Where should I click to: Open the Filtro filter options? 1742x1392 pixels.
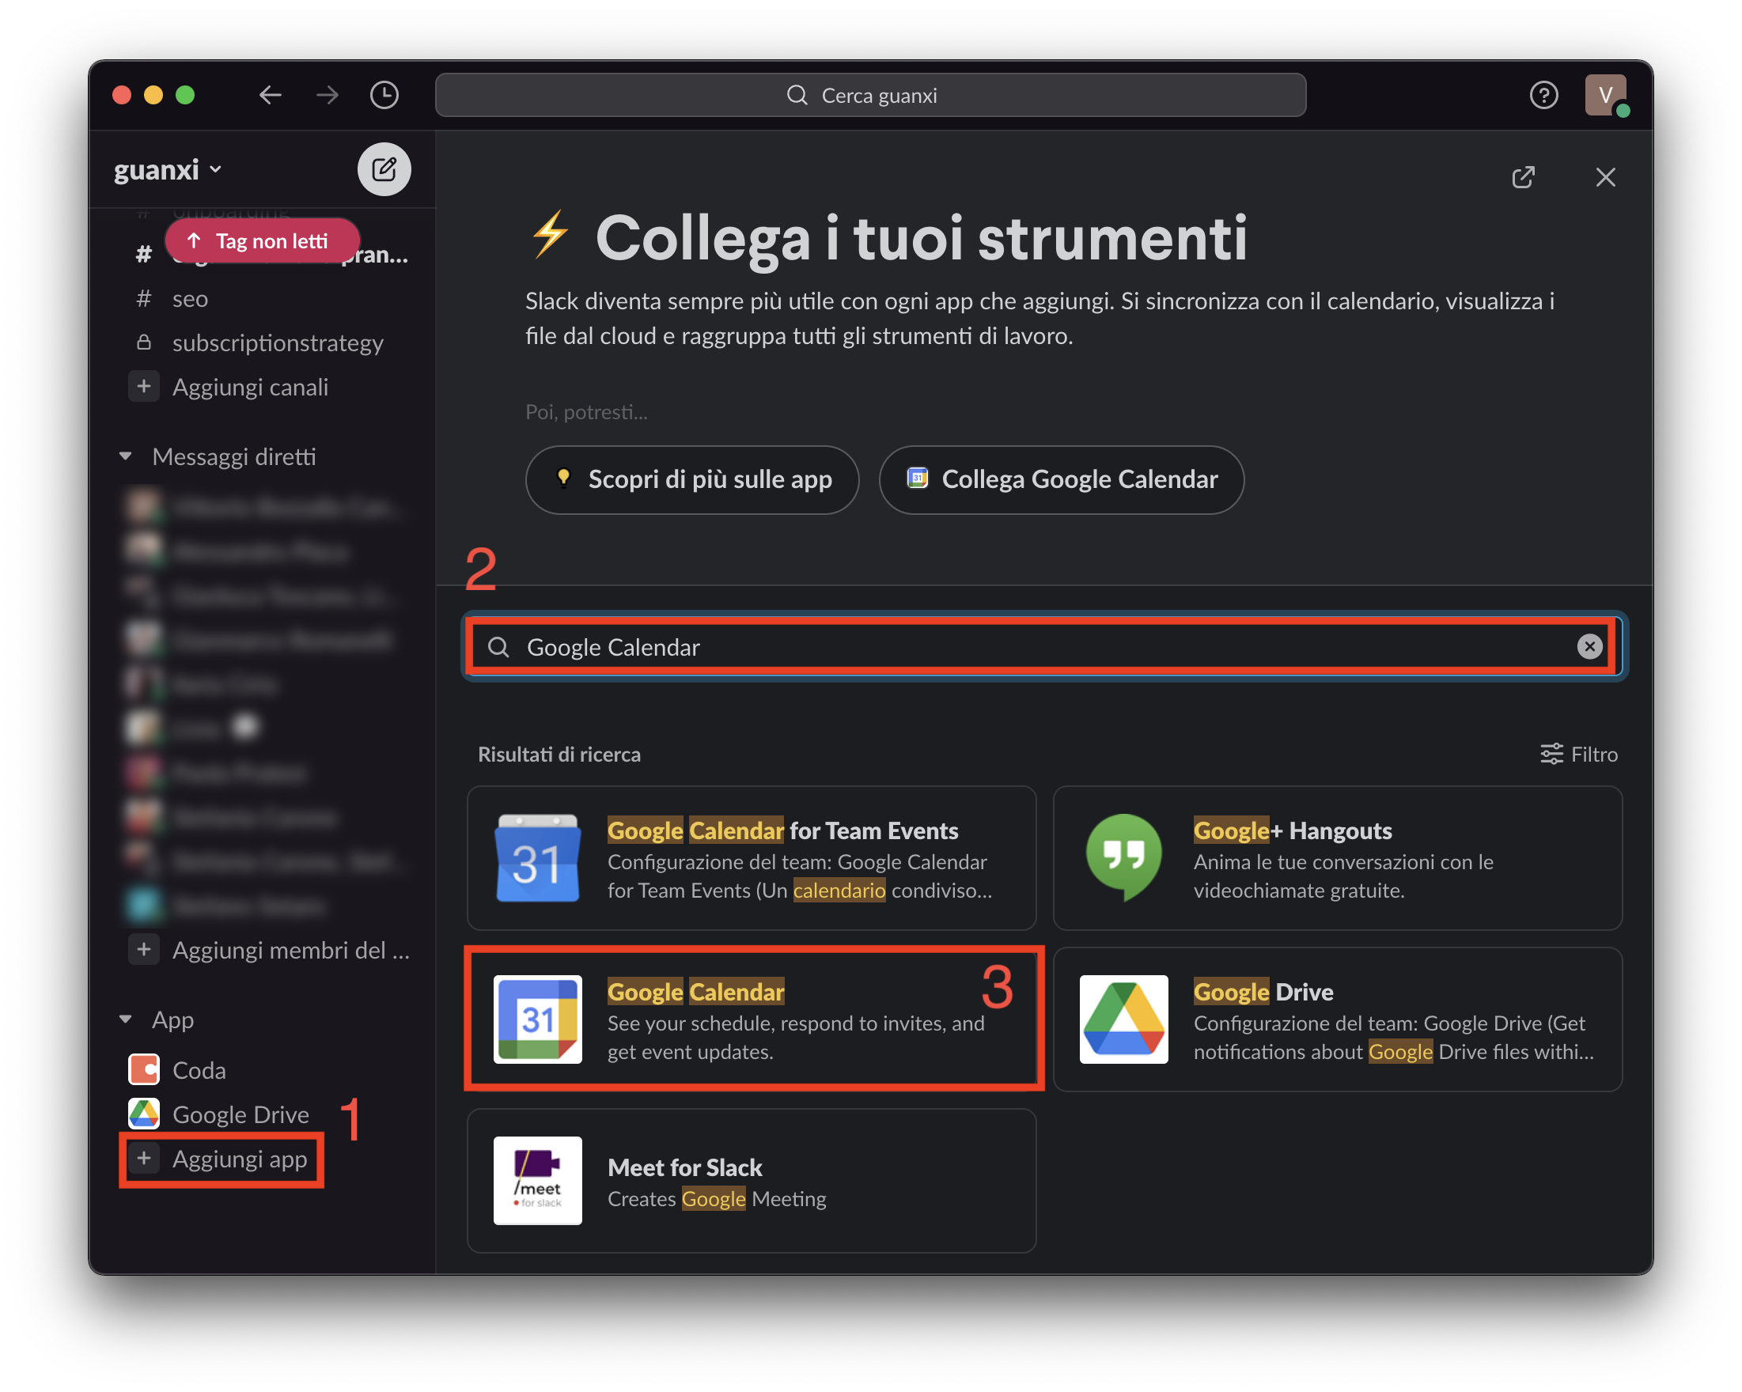1579,754
